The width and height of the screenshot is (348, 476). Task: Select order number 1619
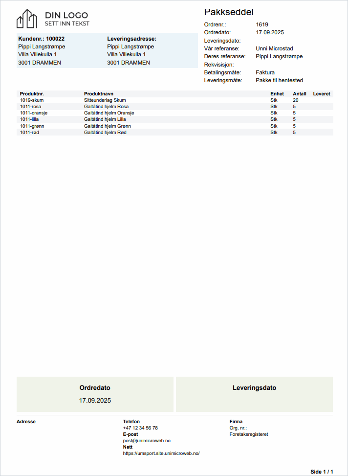click(262, 24)
